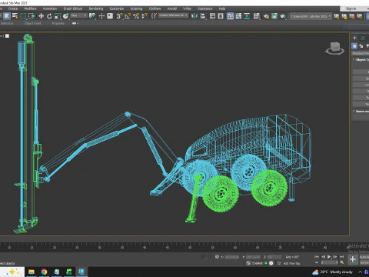Open the Select by Name tool
369x277 pixels.
pos(15,16)
